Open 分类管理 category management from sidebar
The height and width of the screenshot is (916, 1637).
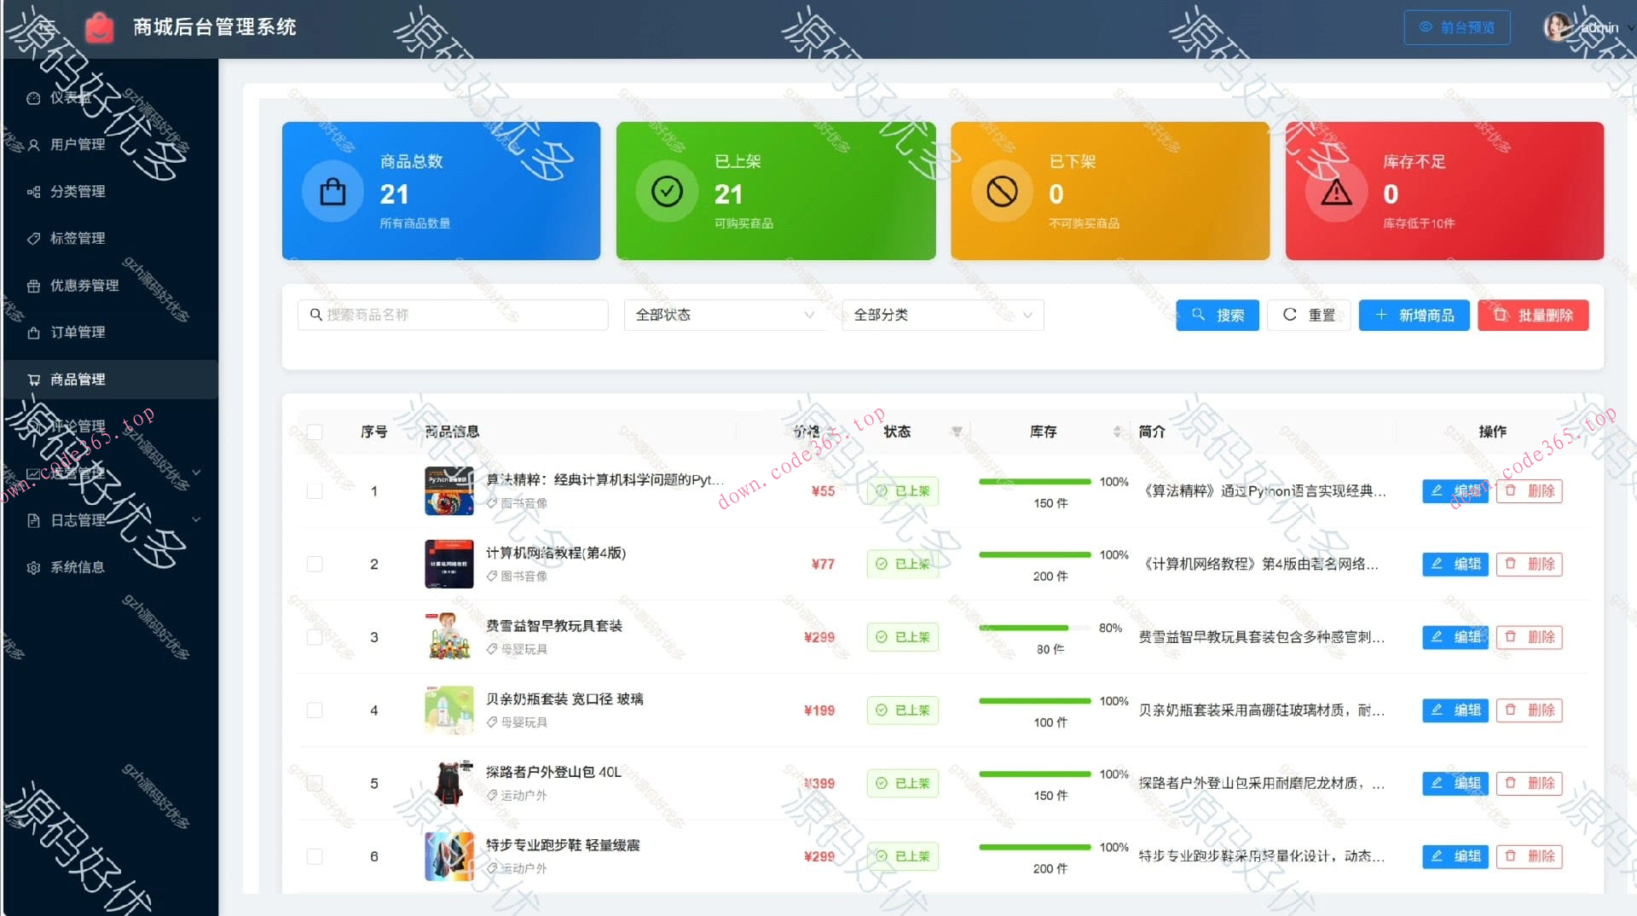click(32, 191)
